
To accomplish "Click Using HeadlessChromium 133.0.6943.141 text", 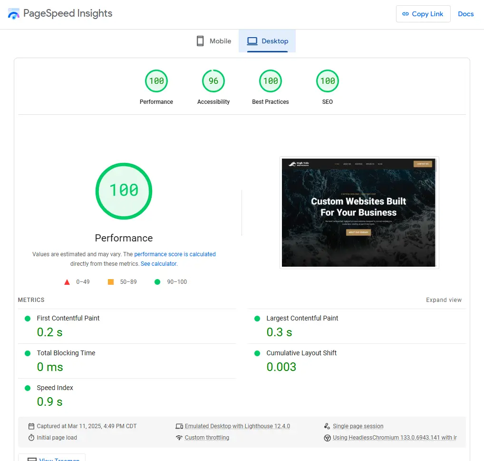I will point(395,438).
